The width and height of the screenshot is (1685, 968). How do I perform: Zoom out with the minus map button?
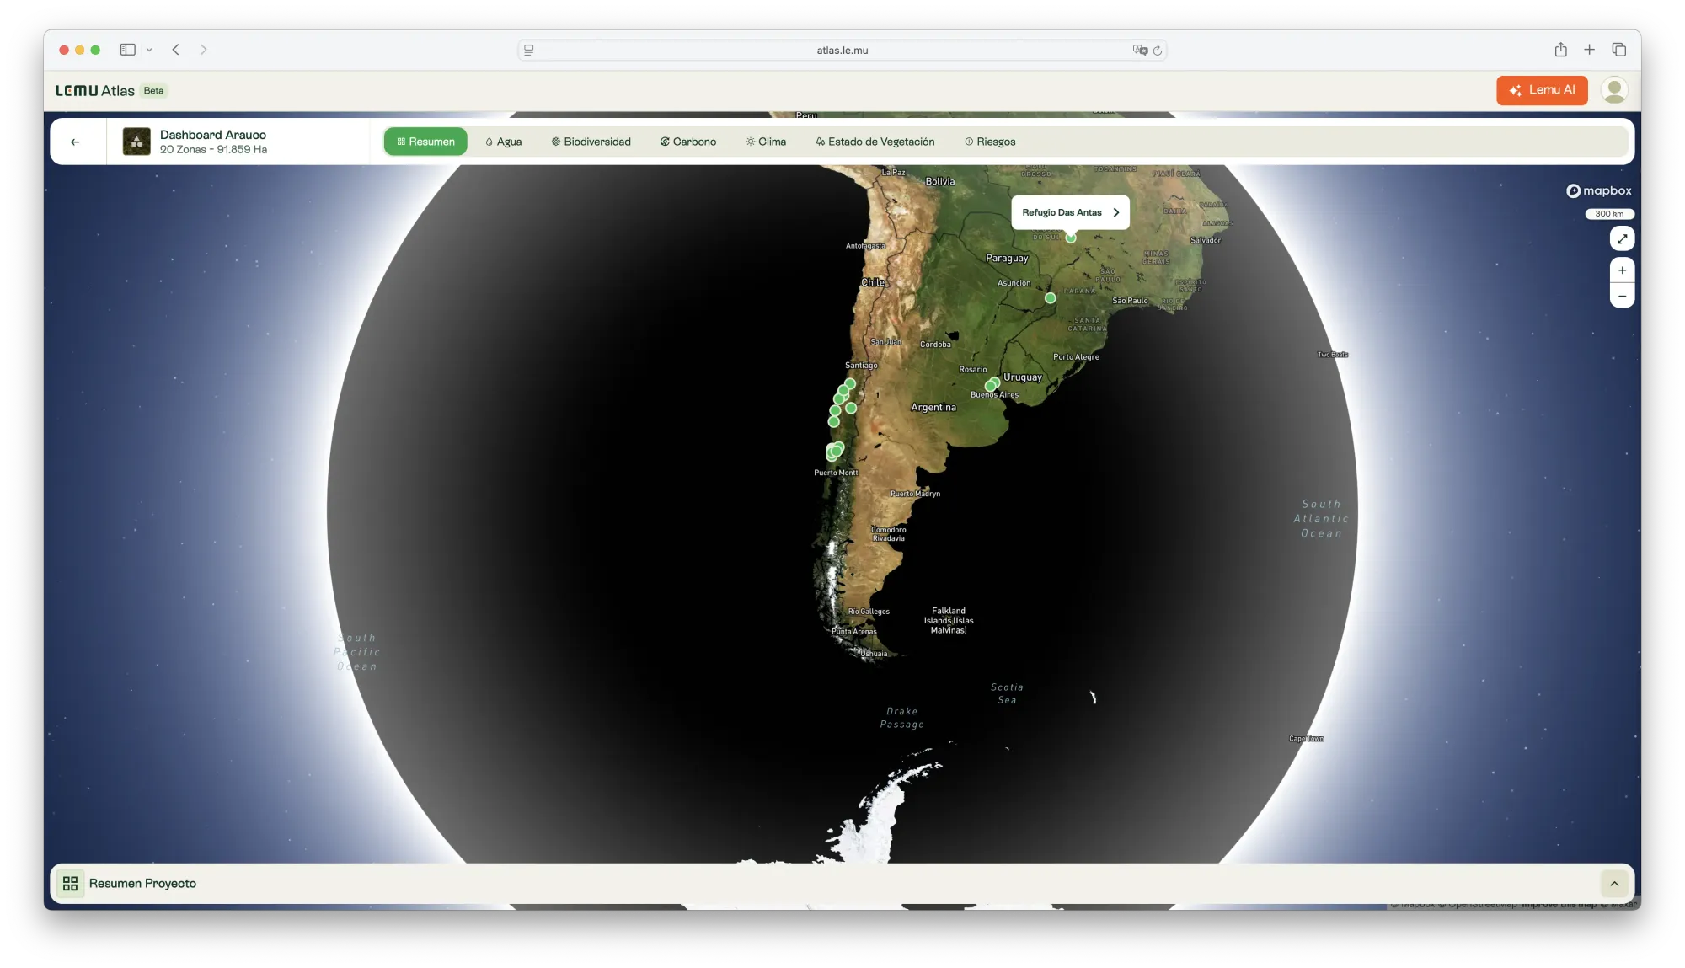(1622, 296)
